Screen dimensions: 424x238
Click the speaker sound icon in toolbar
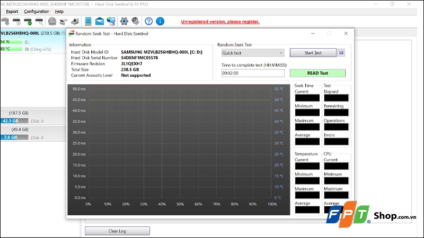[136, 21]
